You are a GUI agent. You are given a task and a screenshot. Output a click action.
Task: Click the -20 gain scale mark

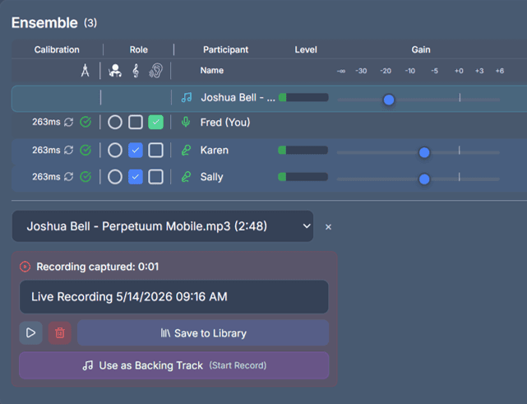(x=386, y=71)
